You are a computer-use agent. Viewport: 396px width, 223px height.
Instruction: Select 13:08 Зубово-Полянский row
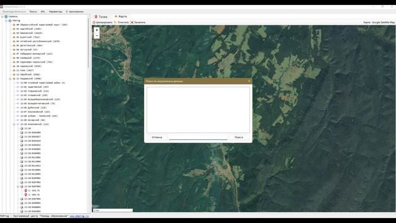39,116
